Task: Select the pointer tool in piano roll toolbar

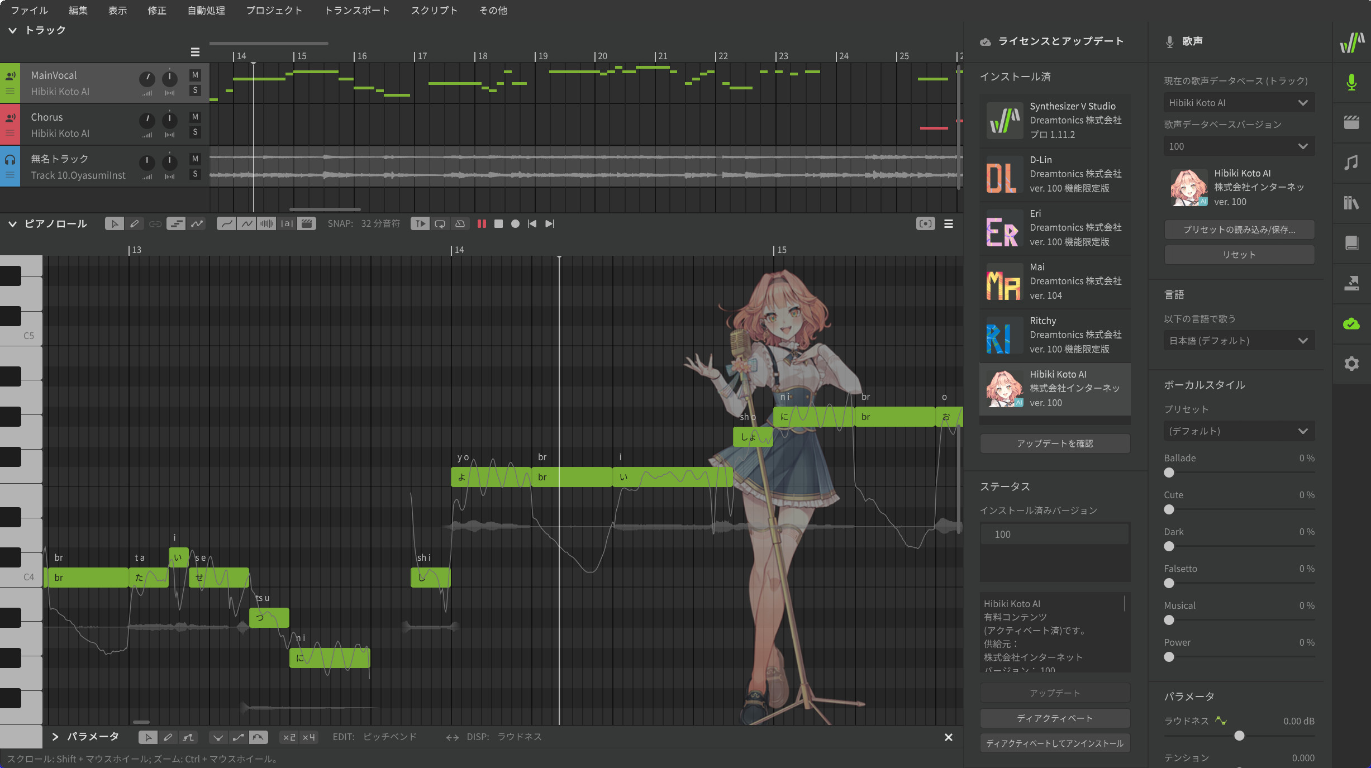Action: pos(115,223)
